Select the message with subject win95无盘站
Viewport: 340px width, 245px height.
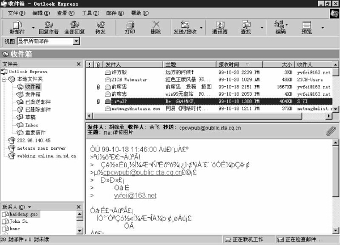(209, 94)
